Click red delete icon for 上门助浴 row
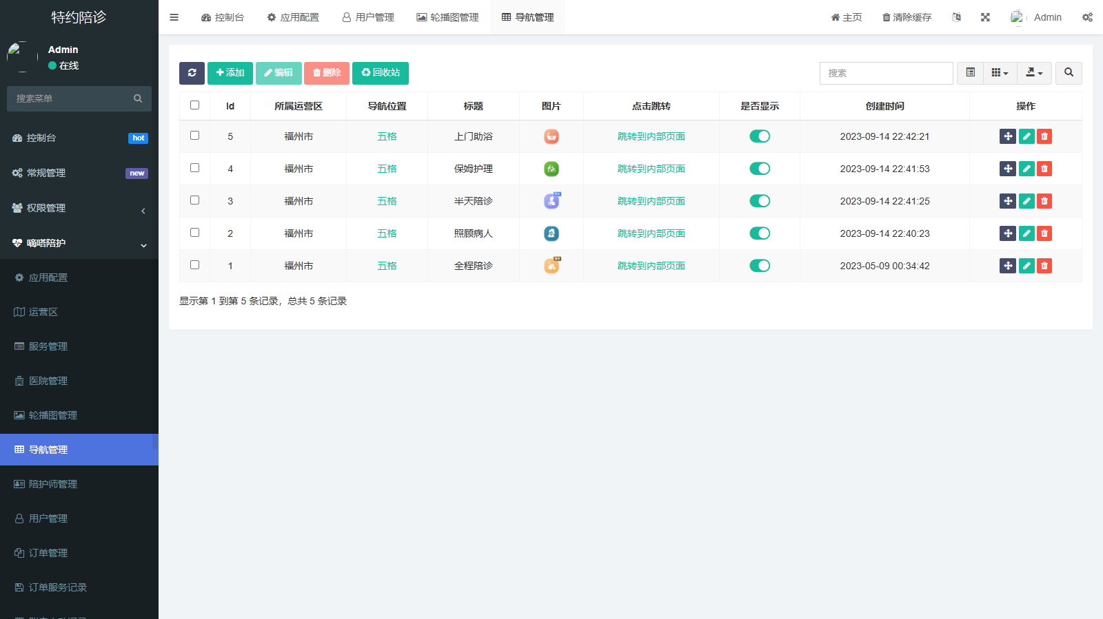The height and width of the screenshot is (619, 1103). pos(1044,136)
